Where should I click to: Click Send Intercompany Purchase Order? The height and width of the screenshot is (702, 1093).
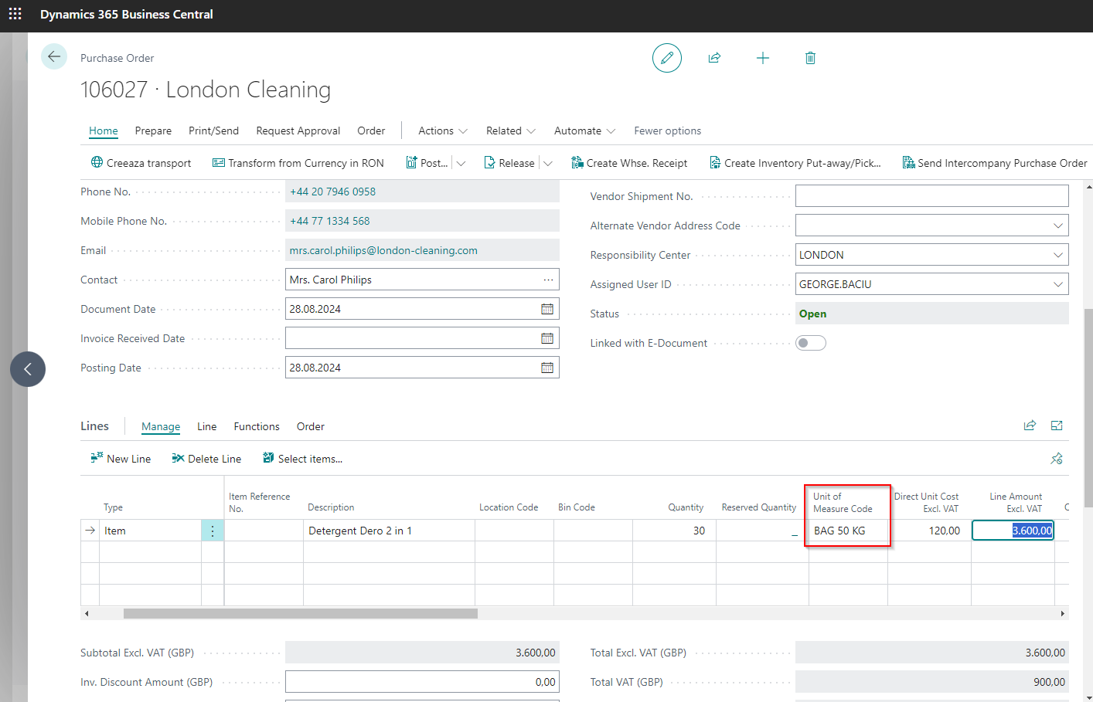pyautogui.click(x=995, y=163)
